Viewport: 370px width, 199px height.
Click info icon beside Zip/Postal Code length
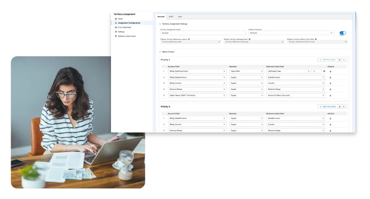click(x=324, y=71)
